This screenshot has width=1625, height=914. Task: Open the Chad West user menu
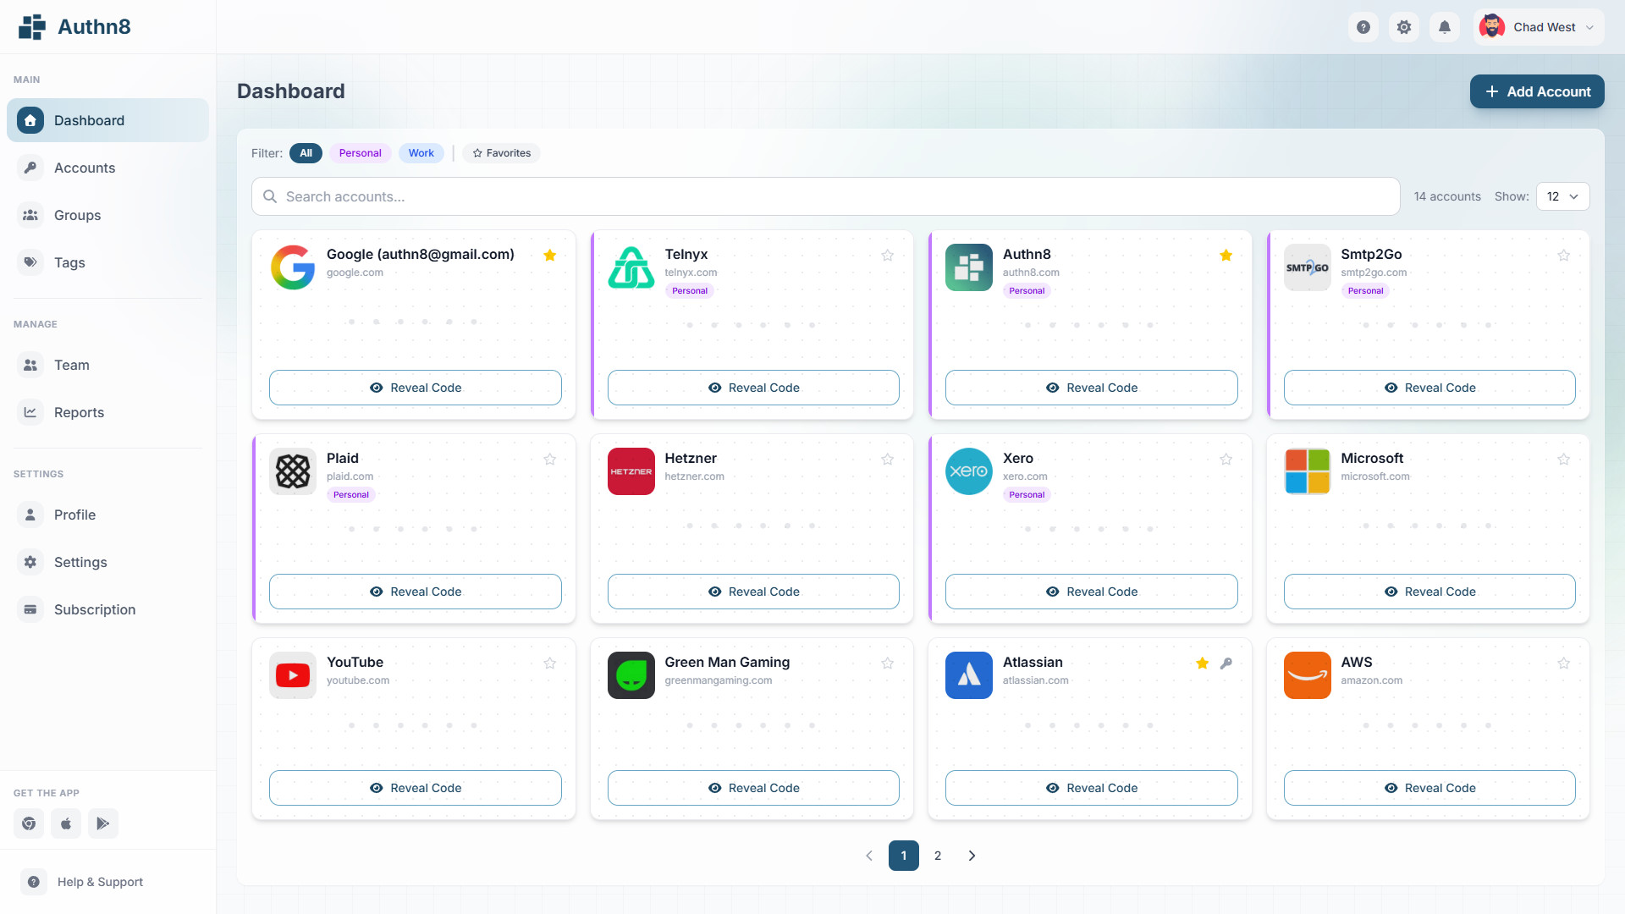1538,27
